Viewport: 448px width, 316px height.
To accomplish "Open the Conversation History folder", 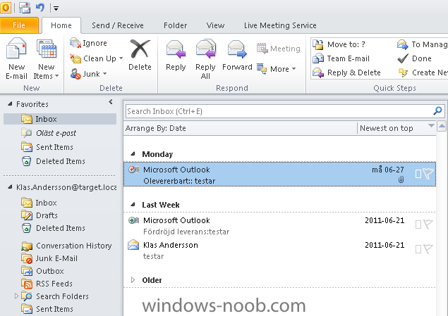I will coord(66,246).
